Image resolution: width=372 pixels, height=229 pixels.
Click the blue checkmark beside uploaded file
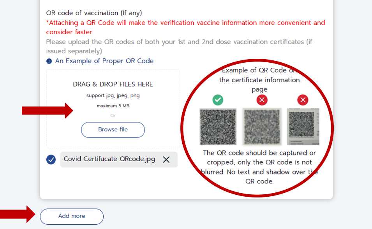[51, 159]
